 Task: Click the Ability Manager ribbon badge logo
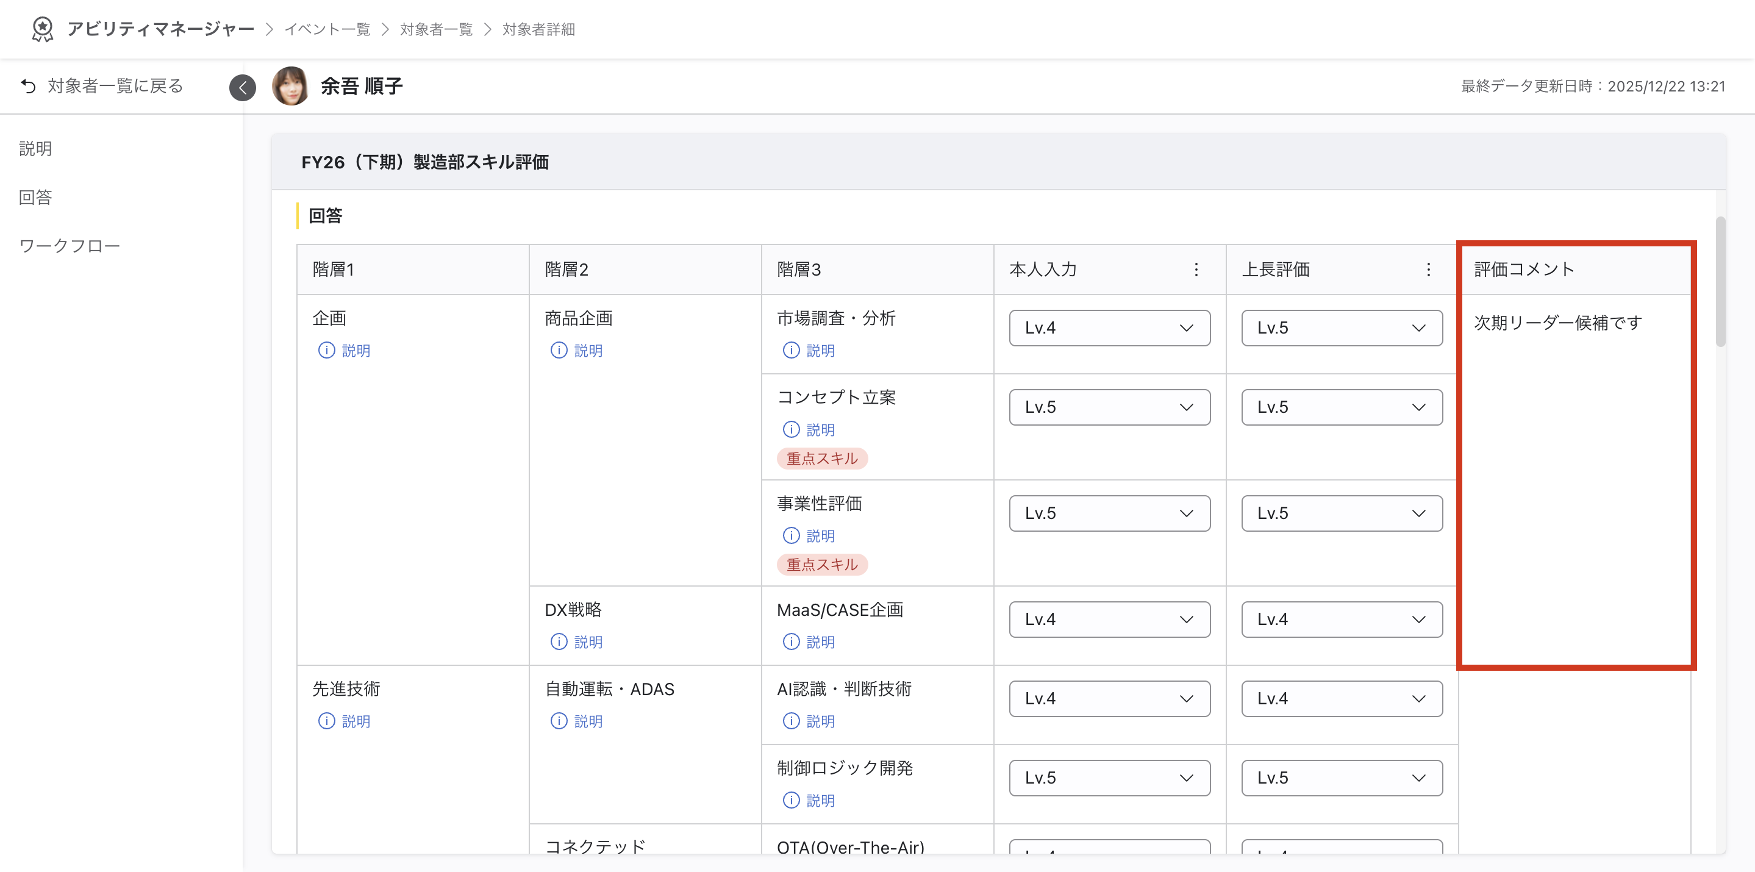point(42,29)
